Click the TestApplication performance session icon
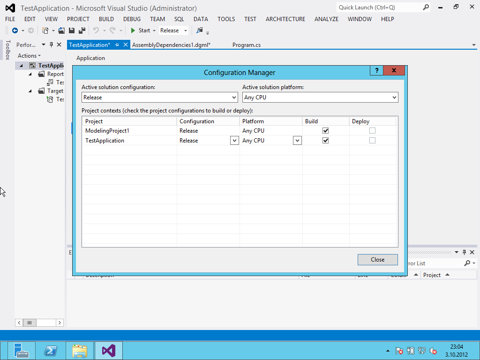Image resolution: width=480 pixels, height=360 pixels. tap(32, 66)
